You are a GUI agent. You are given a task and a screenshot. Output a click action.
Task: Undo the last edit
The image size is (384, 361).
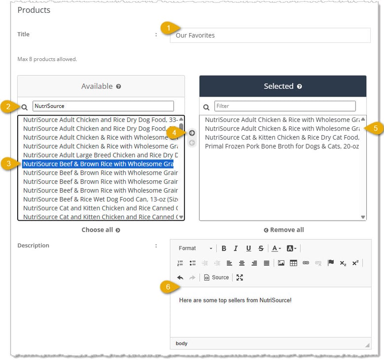point(180,278)
